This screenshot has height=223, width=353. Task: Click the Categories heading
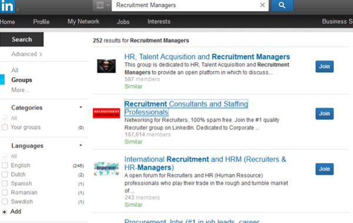pyautogui.click(x=27, y=107)
